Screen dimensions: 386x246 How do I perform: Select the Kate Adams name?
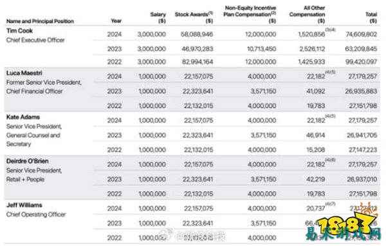point(23,117)
